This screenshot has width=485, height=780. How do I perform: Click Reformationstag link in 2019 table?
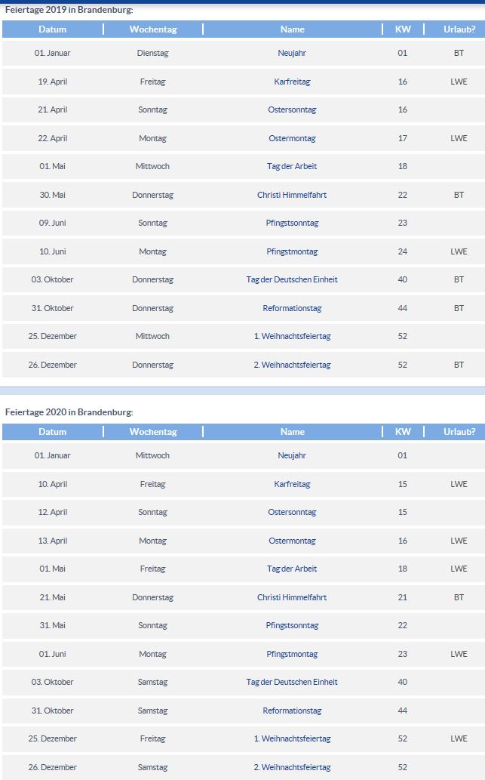click(x=292, y=308)
